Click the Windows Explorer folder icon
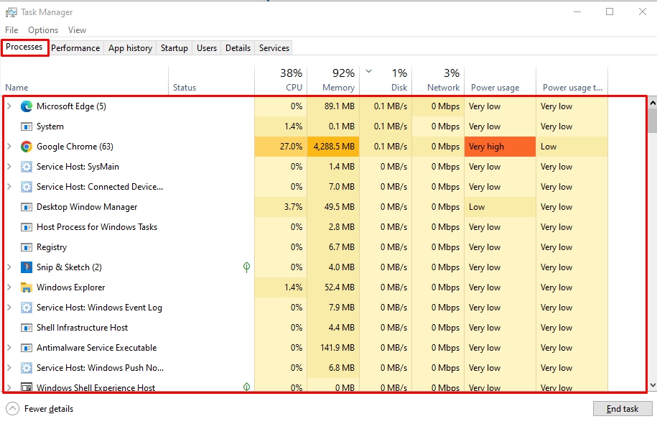This screenshot has width=657, height=424. [27, 287]
